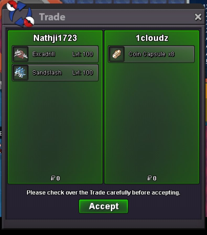Image resolution: width=207 pixels, height=235 pixels.
Task: Click the Nathji1723 player name
Action: point(55,38)
